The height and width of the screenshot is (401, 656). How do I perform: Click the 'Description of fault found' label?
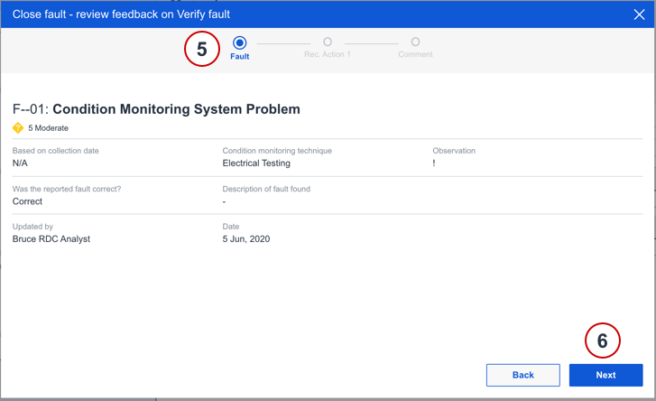tap(266, 189)
